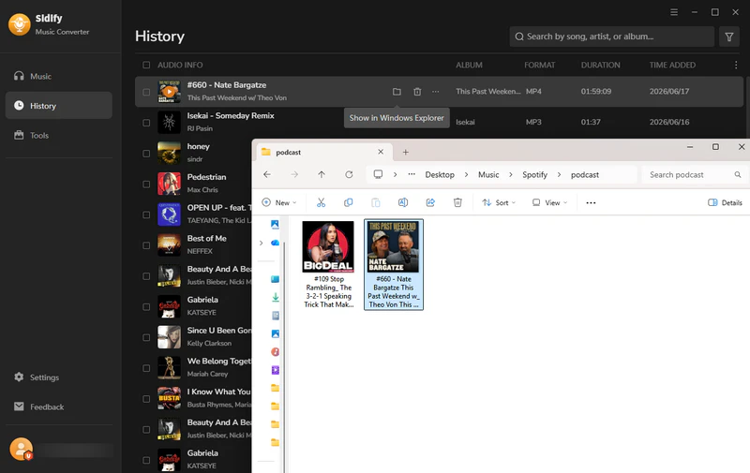Check the box for Pedestrian by Max Chris

[x=146, y=184]
